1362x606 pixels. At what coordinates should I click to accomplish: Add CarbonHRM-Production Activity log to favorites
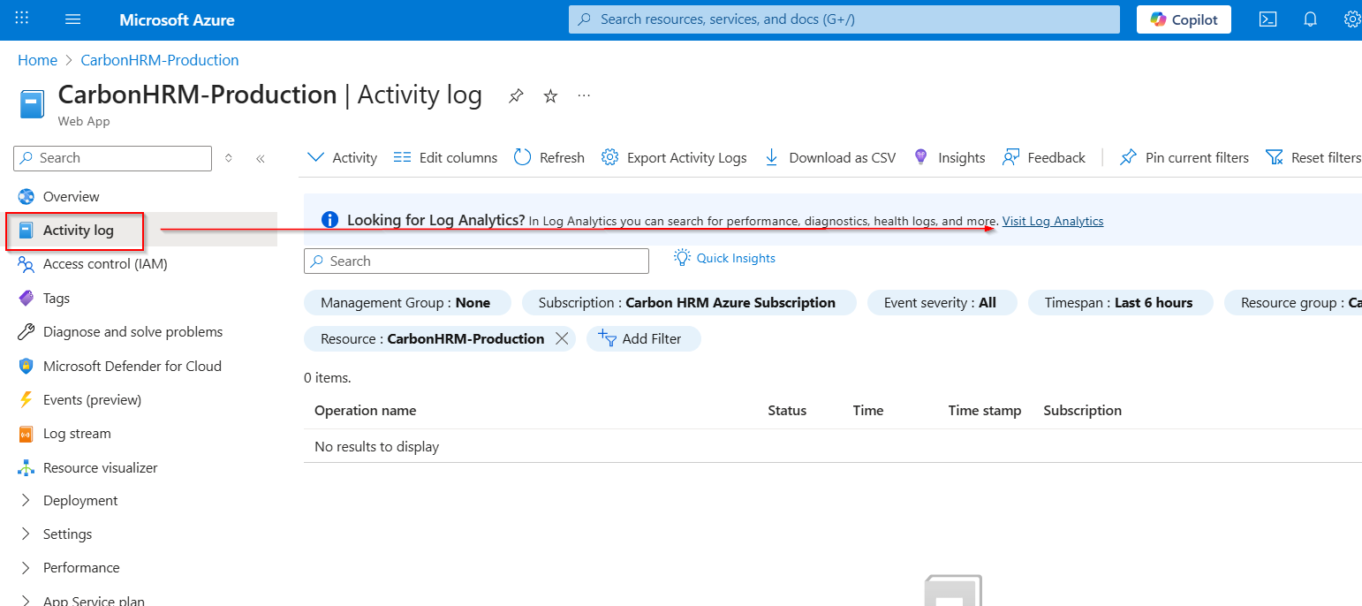pos(550,95)
